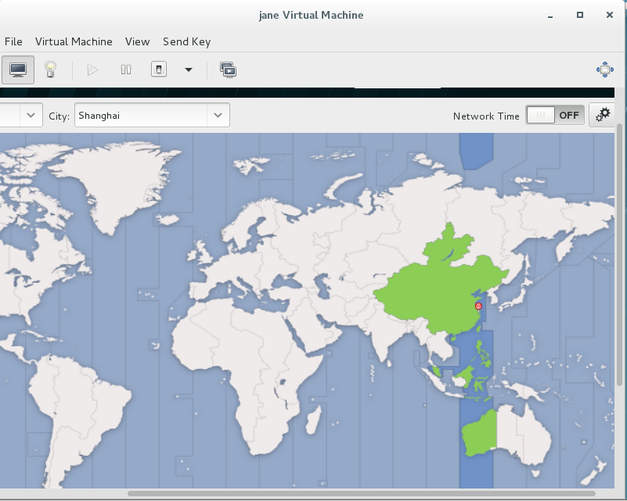Open the manage VM snapshots icon
627x501 pixels.
pyautogui.click(x=229, y=70)
